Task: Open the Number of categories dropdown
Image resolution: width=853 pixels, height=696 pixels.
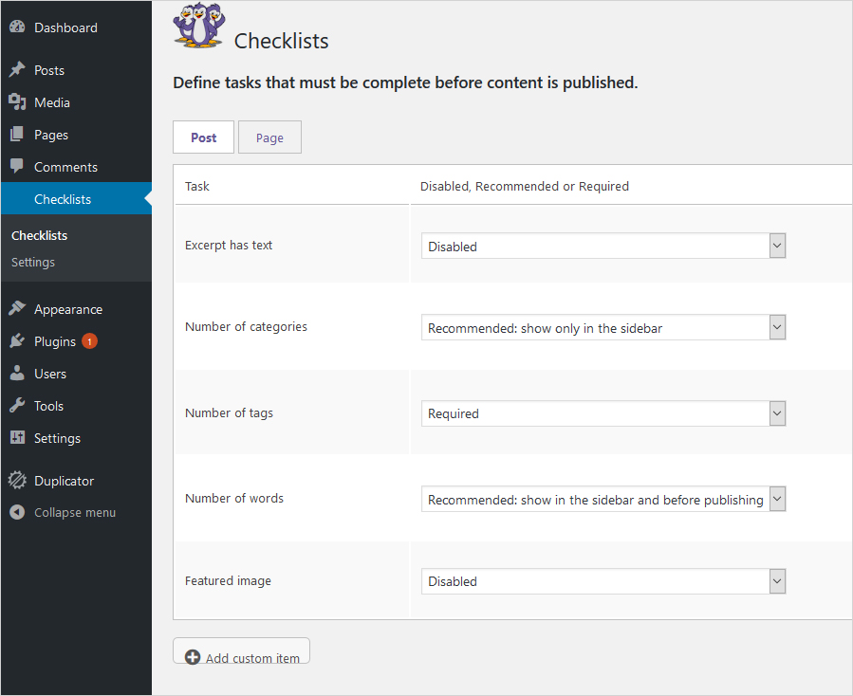Action: click(603, 328)
